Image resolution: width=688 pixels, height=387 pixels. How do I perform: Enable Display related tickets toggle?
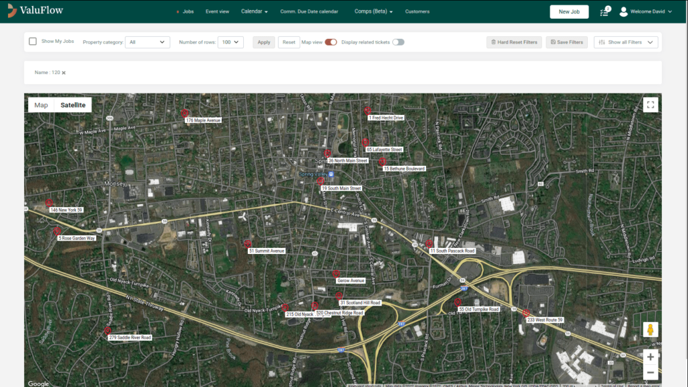tap(398, 42)
